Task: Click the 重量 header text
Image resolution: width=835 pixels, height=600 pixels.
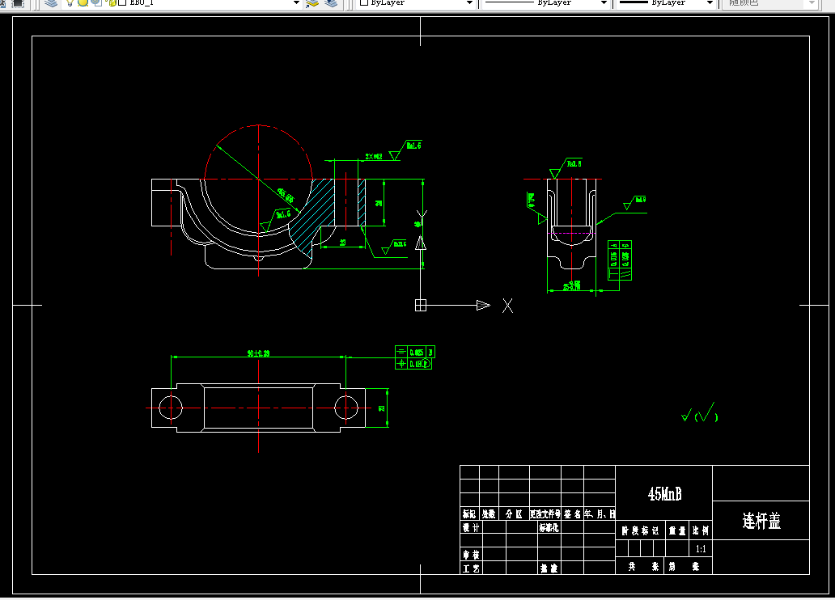Action: click(x=677, y=530)
